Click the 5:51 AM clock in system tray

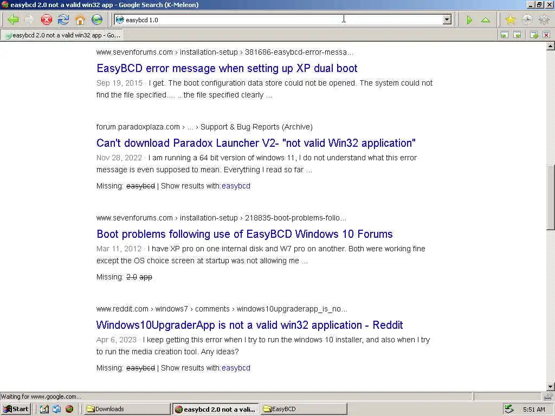click(534, 409)
